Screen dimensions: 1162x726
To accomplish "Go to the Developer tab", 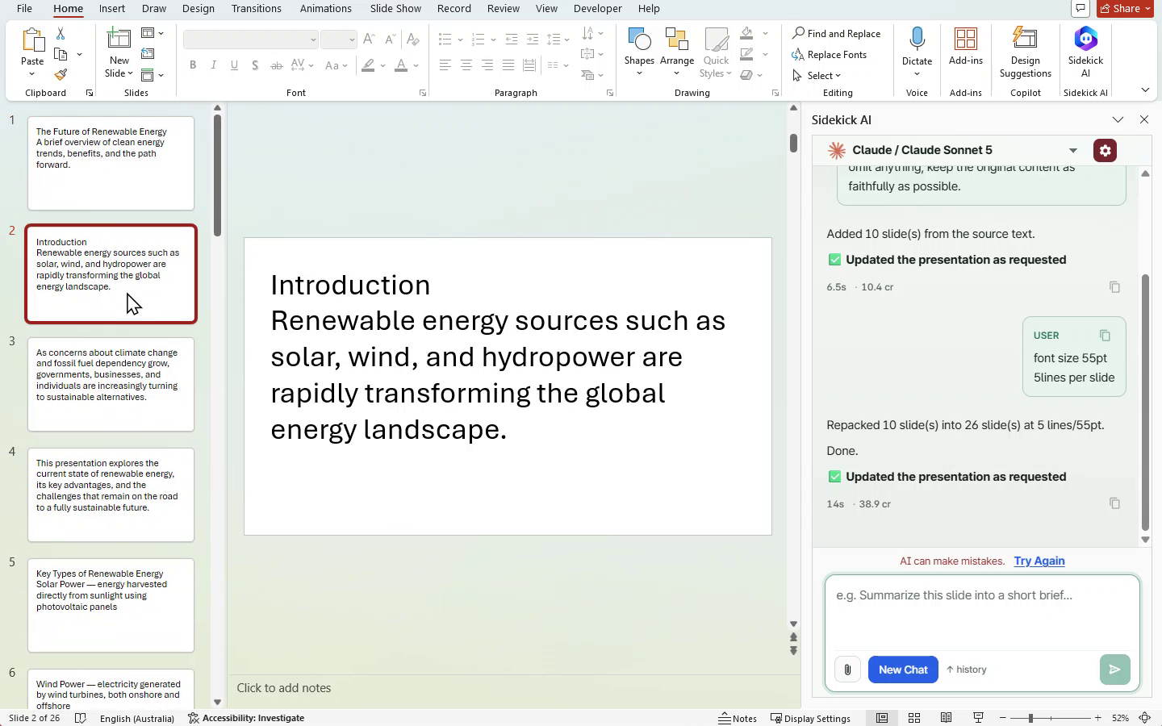I will click(597, 9).
